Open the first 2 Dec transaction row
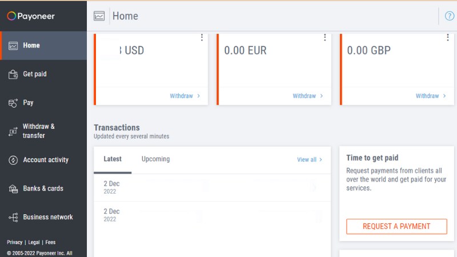The height and width of the screenshot is (257, 457). point(211,187)
